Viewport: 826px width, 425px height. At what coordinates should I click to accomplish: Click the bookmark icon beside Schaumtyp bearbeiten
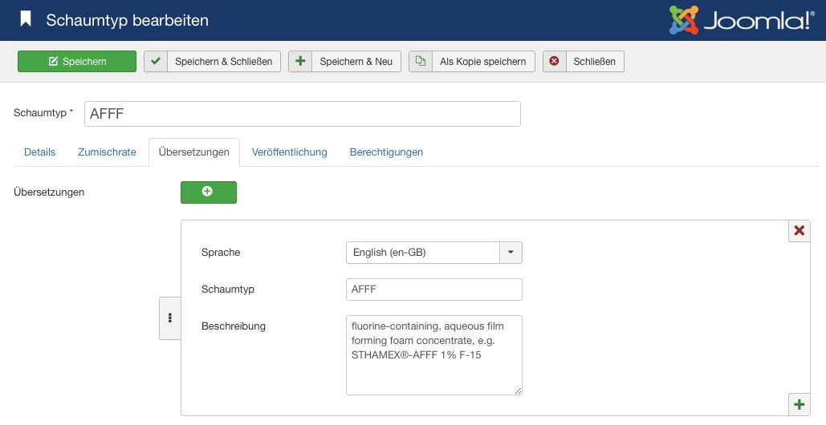(x=26, y=19)
